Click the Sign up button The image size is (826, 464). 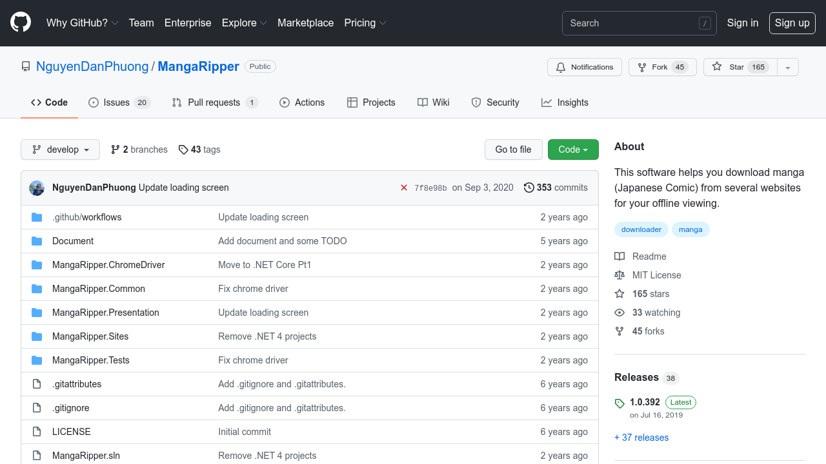pos(792,23)
